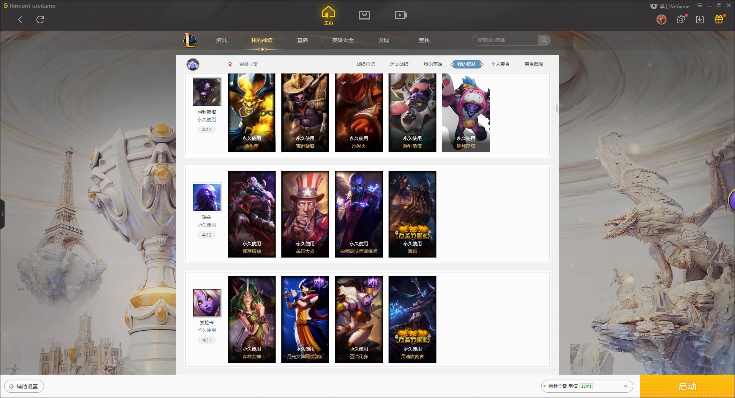Image resolution: width=735 pixels, height=398 pixels.
Task: Open the 月光女神阿忒弥斯 skin card
Action: (305, 319)
